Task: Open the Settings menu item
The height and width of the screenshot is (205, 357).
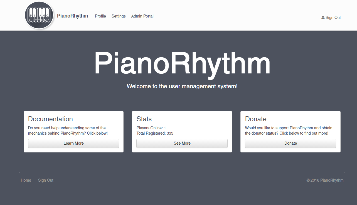Action: click(119, 16)
